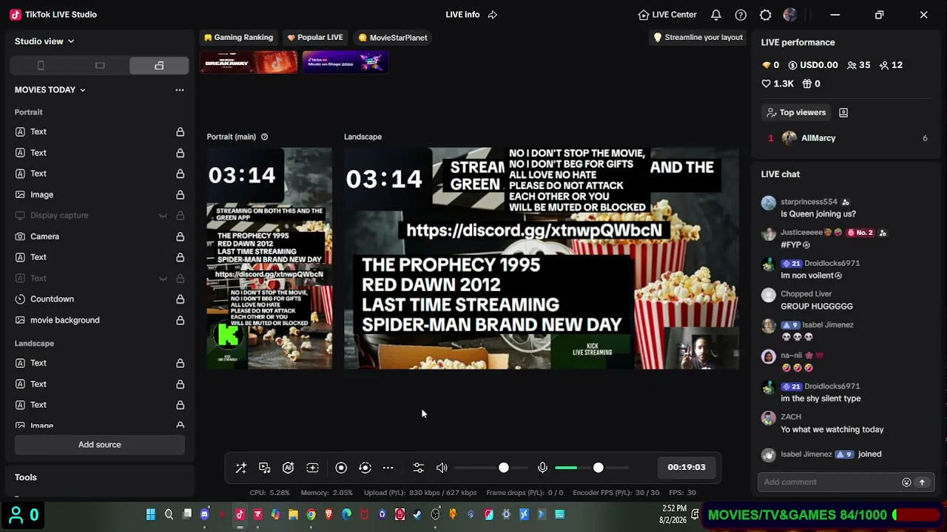Open the Music on Stage promo banner
Image resolution: width=947 pixels, height=532 pixels.
pos(345,62)
